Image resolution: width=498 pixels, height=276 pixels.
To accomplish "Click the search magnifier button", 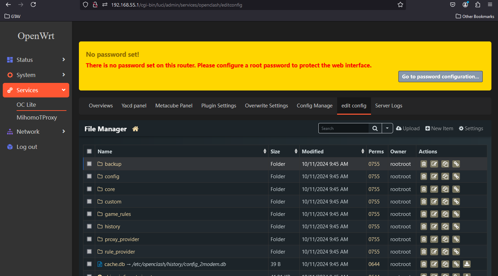I will tap(375, 128).
